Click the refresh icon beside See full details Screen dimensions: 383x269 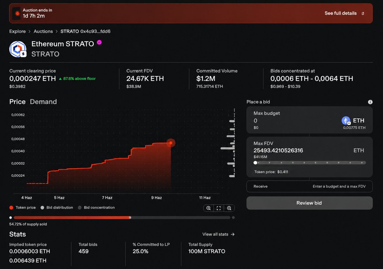pyautogui.click(x=363, y=13)
